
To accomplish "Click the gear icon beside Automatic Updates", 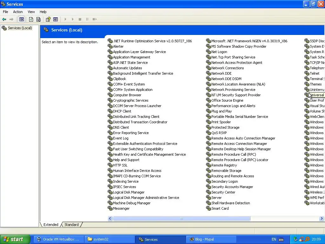I will [110, 68].
